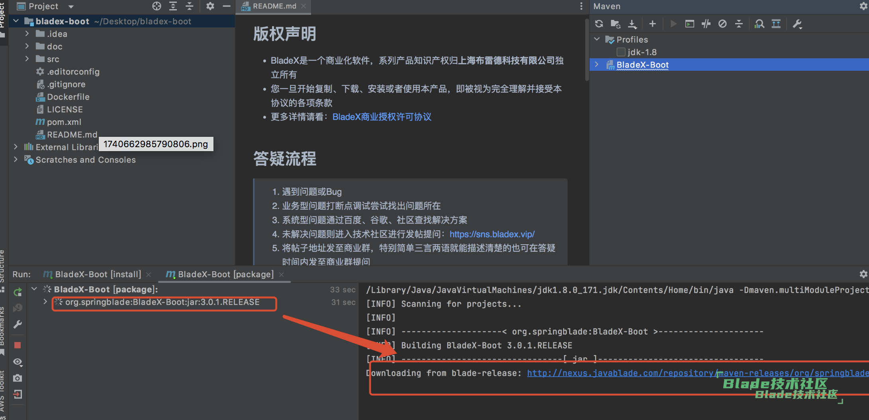Viewport: 869px width, 420px height.
Task: Expand External Libraries node
Action: pyautogui.click(x=16, y=147)
